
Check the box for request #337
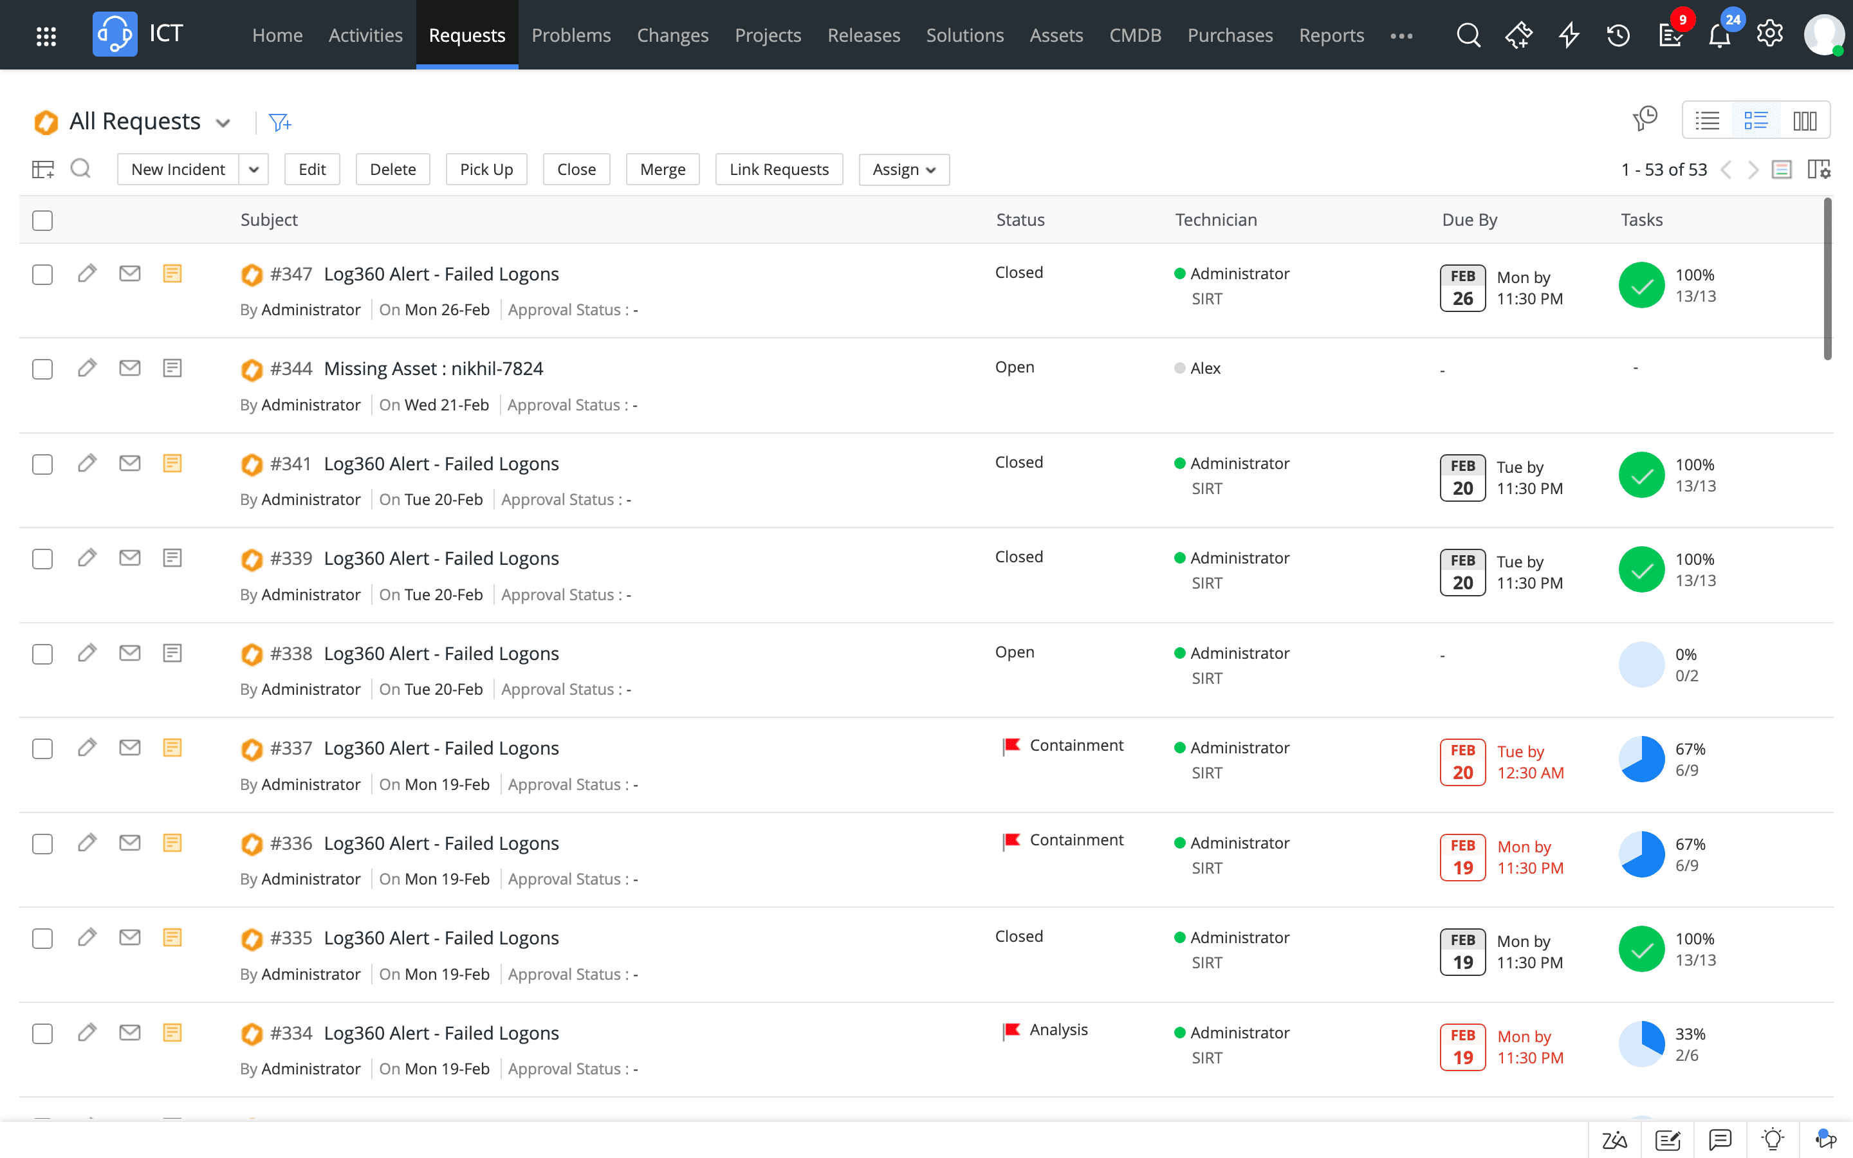click(43, 749)
